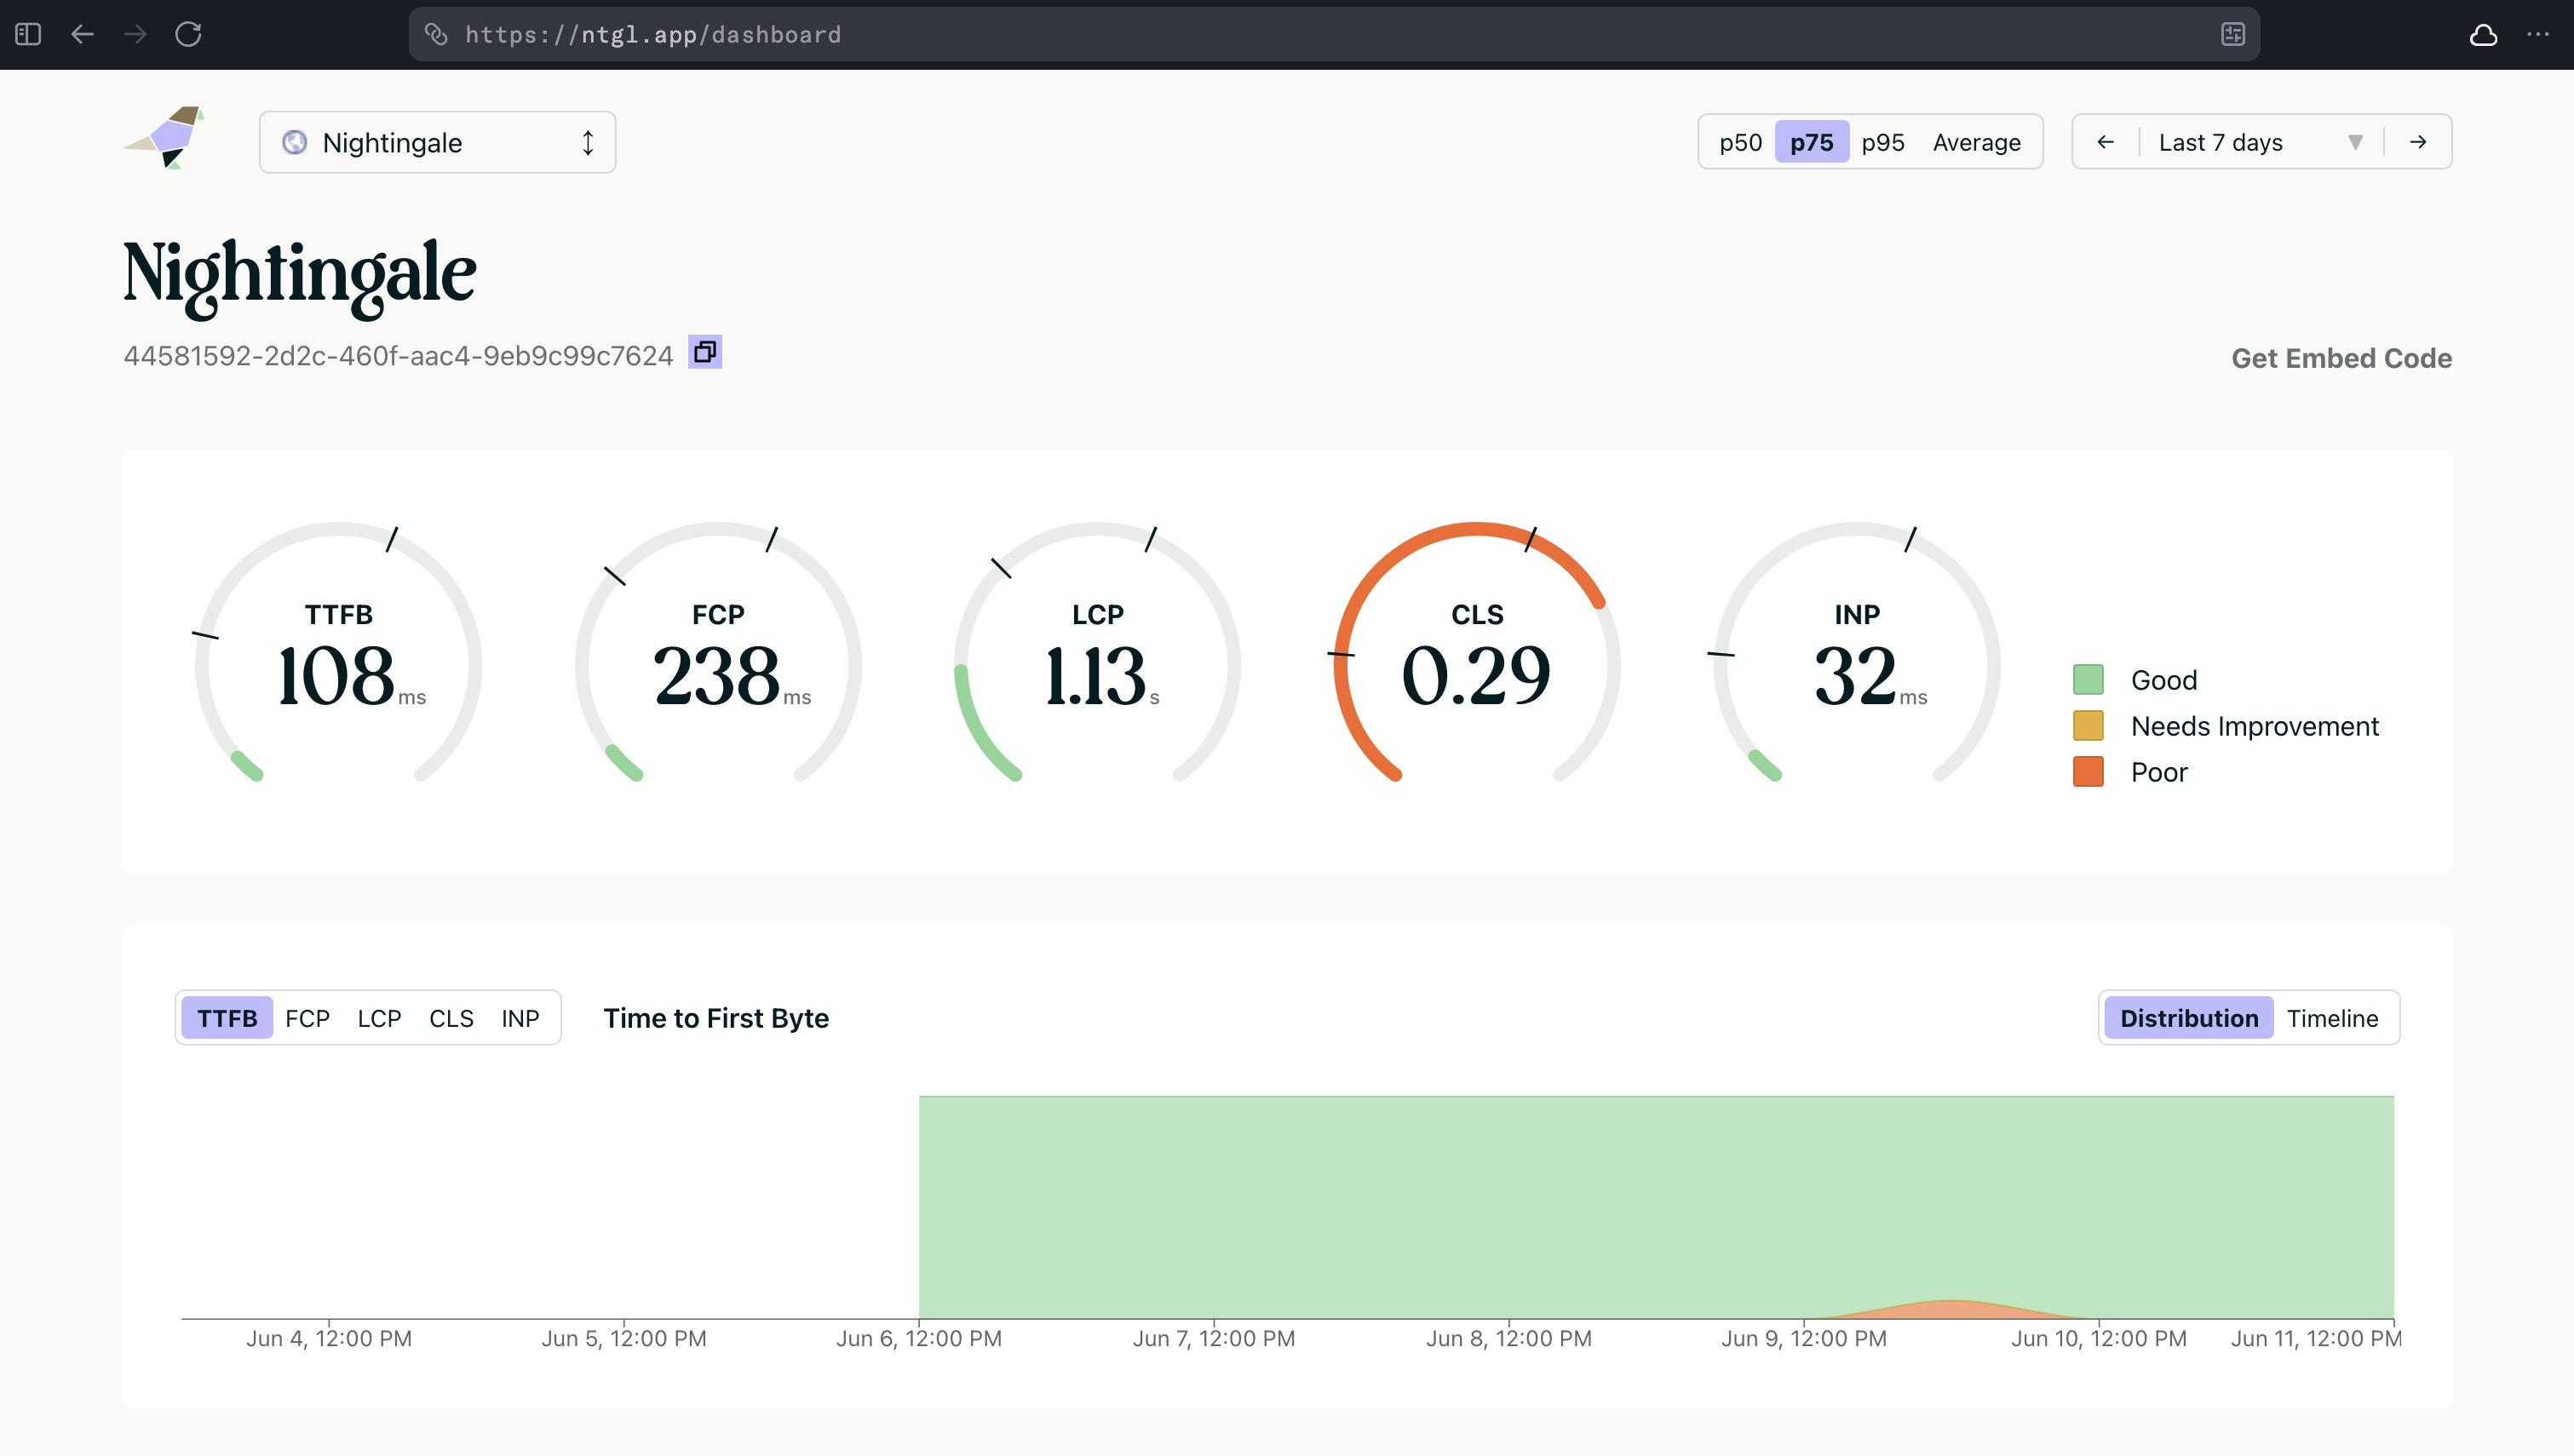Click the yellow Needs Improvement legend swatch

2088,726
